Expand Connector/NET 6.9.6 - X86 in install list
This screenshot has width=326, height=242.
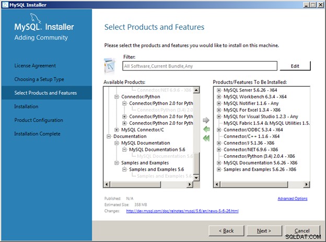point(219,149)
